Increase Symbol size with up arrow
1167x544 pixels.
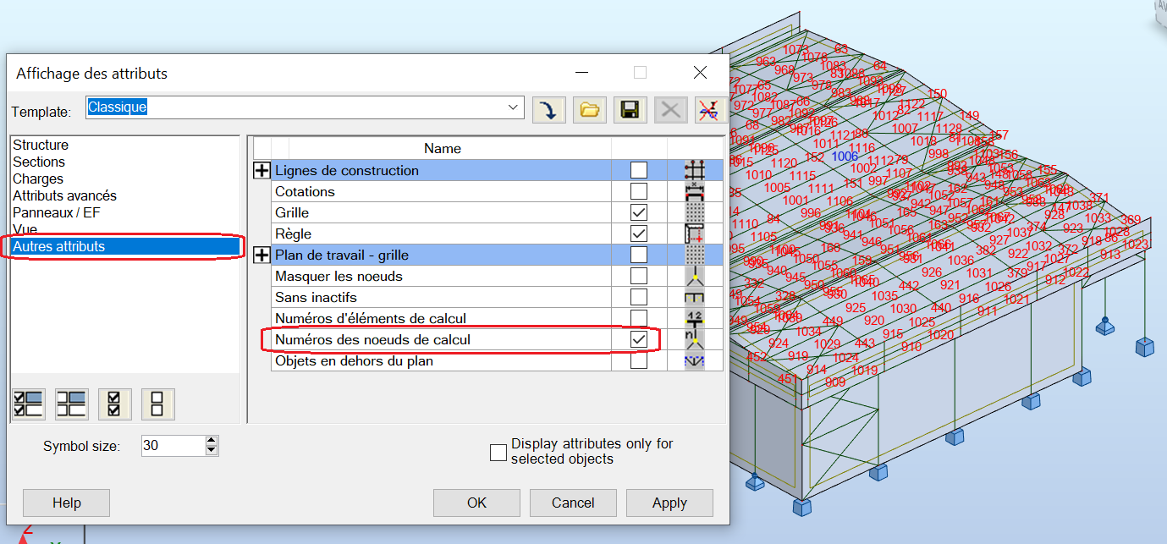coord(212,440)
